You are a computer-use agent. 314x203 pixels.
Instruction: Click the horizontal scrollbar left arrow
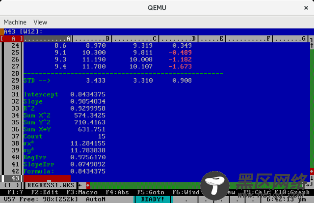(x=80, y=185)
